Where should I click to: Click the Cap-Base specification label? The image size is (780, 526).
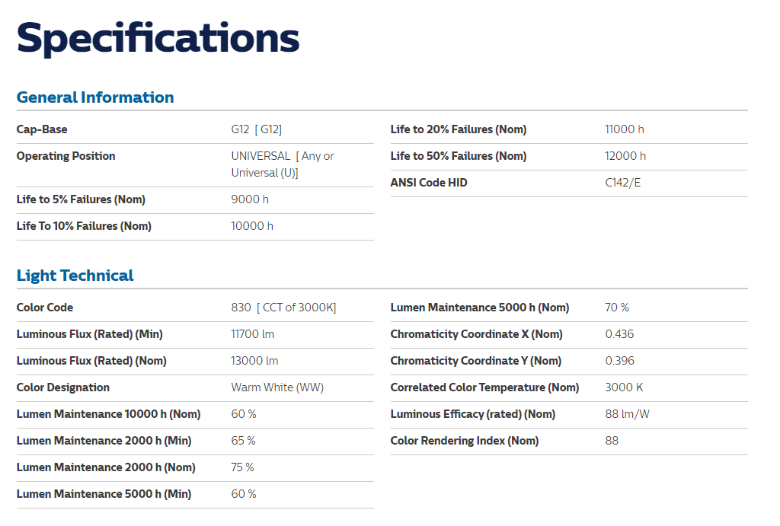(42, 129)
